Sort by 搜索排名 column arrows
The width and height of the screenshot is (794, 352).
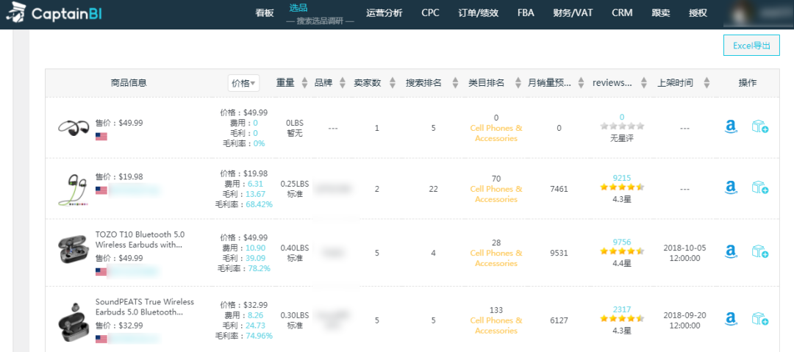click(455, 83)
